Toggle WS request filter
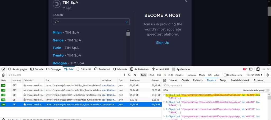The width and height of the screenshot is (271, 120). (210, 75)
